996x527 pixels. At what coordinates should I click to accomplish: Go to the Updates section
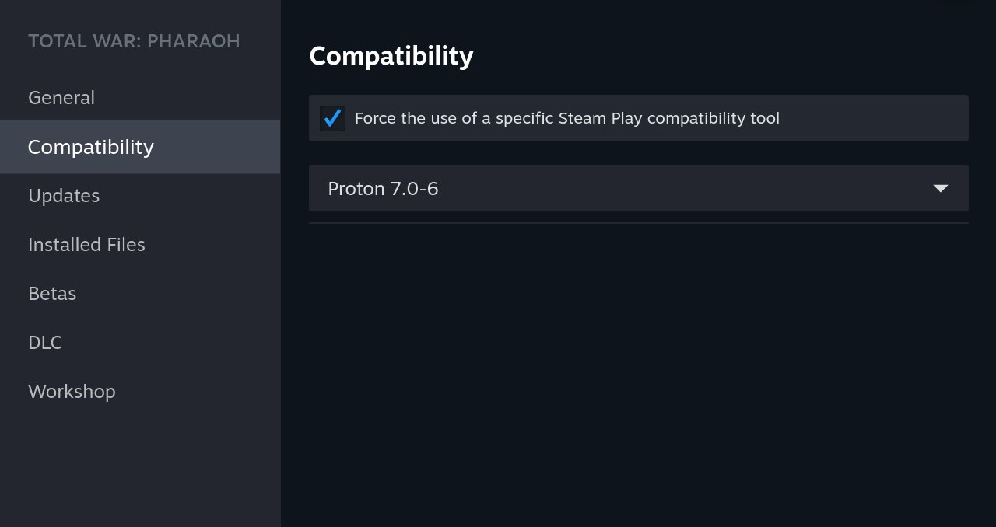(64, 196)
